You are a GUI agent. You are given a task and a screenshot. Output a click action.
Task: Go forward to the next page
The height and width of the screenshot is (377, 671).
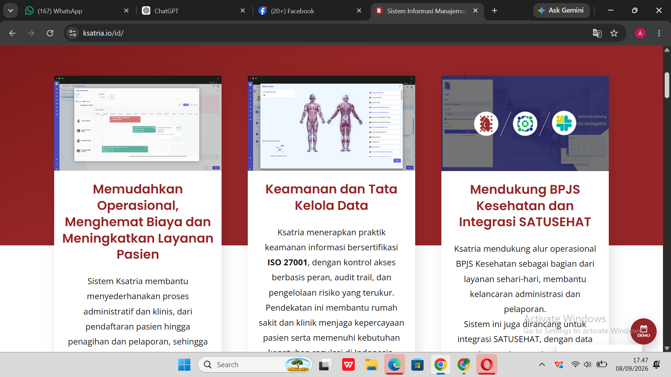click(x=31, y=33)
